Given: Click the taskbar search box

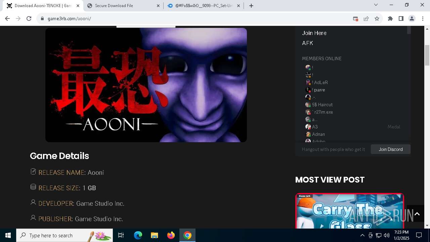Looking at the screenshot, I should pos(64,235).
